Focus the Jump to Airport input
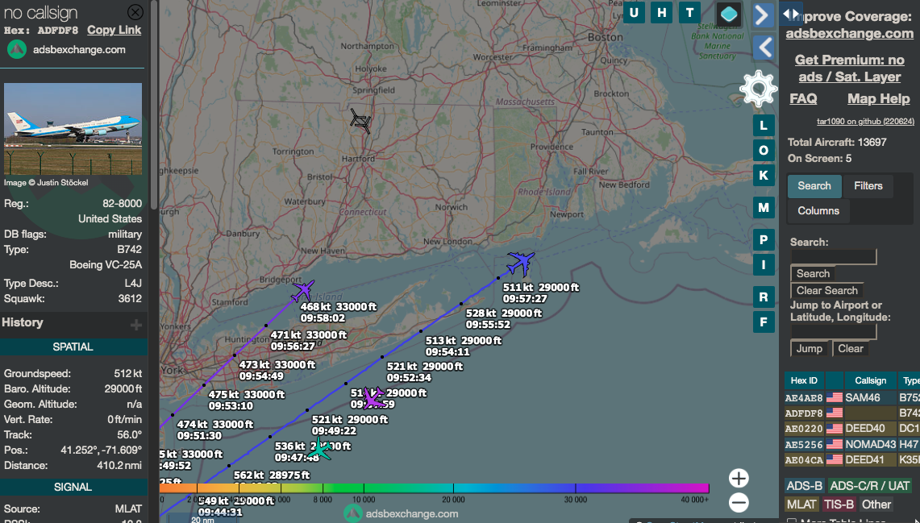Screen dimensions: 920x523 [x=834, y=332]
